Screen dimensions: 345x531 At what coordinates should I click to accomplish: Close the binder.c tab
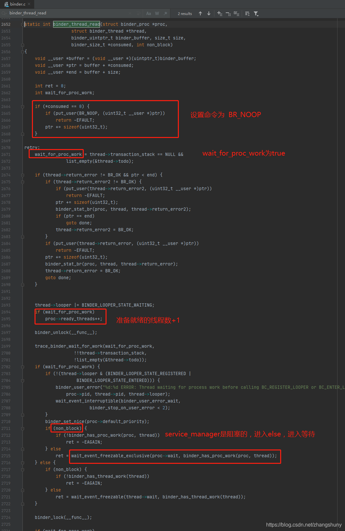tap(29, 4)
